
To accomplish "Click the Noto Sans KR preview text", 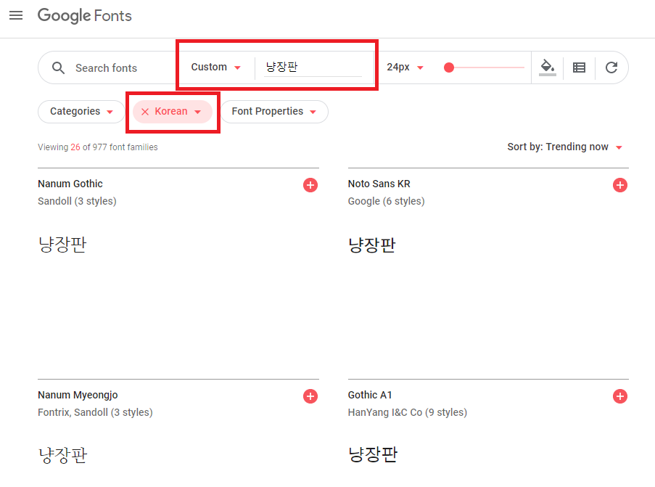I will (x=372, y=245).
